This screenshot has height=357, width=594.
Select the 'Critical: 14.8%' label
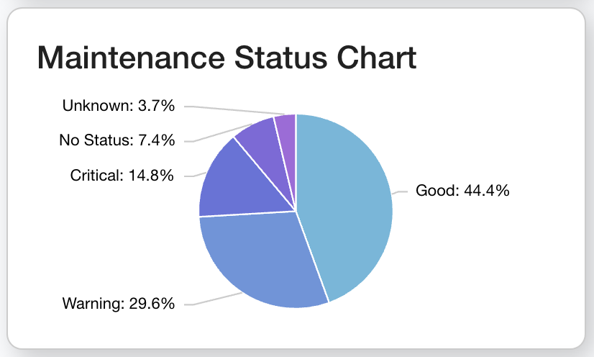pos(122,175)
